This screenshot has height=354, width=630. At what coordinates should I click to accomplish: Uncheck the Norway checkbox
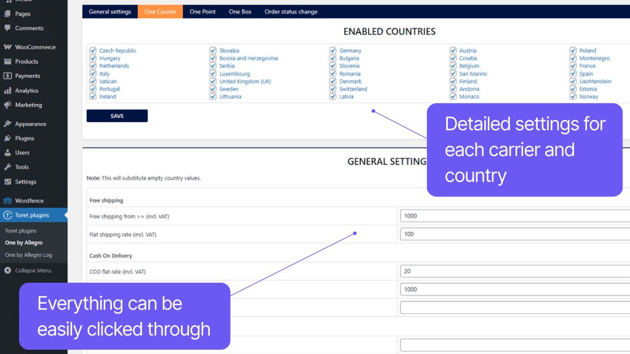573,96
